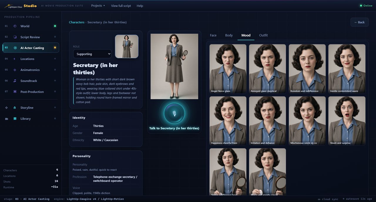Select the Mood tab
Screen dimensions: 376x202
246,35
